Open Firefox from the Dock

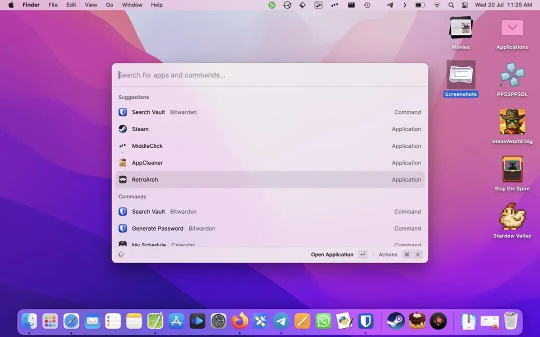[239, 321]
